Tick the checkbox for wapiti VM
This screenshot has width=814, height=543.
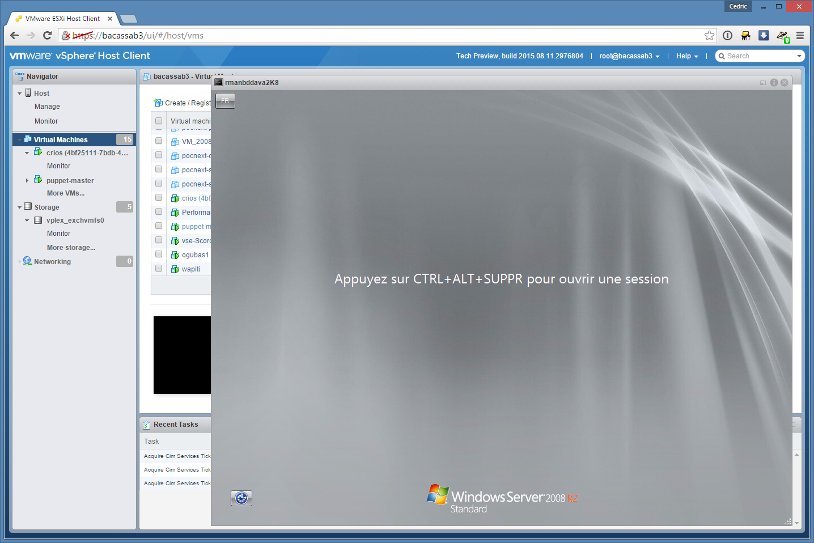click(x=159, y=269)
